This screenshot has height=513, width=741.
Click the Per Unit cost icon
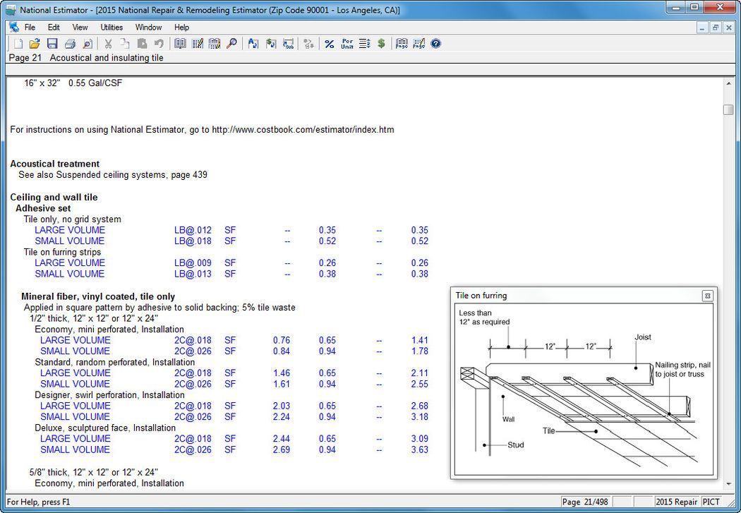pyautogui.click(x=346, y=43)
